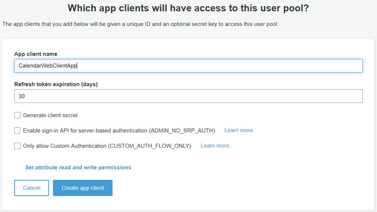Focus the App client name input field

pos(188,66)
